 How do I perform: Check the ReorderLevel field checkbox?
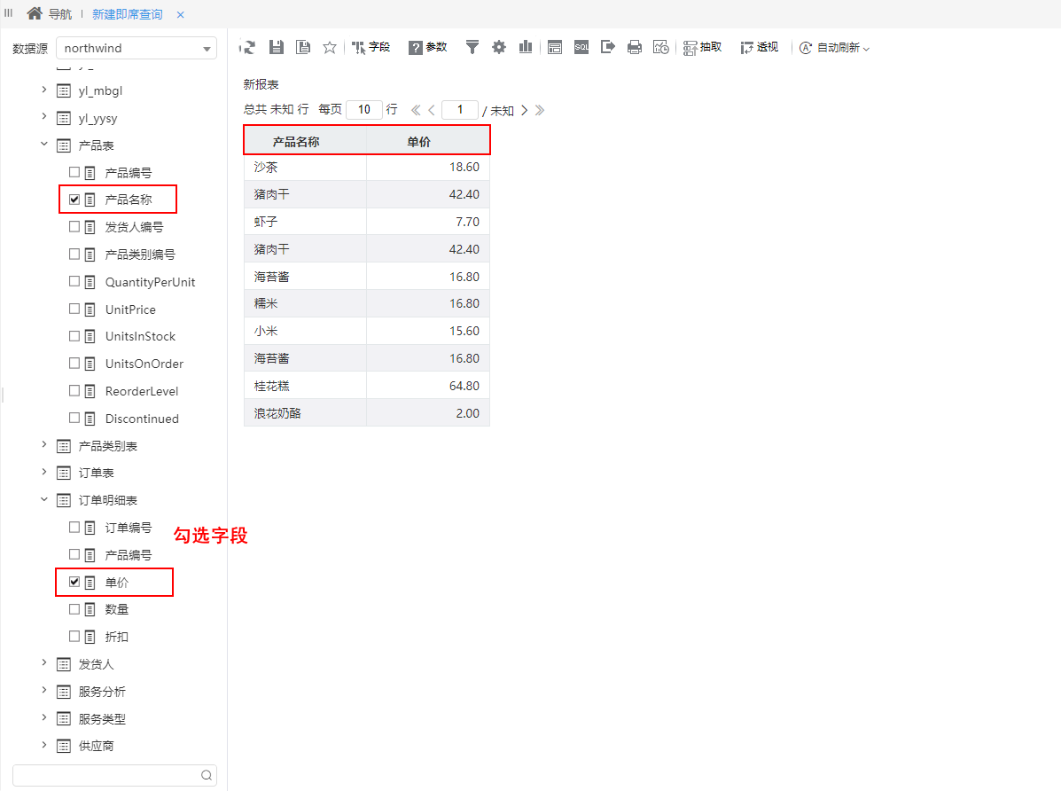click(74, 390)
